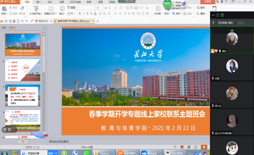This screenshot has width=254, height=155.
Task: Click the orange Not Logged In (未登录) button
Action: coord(208,2)
